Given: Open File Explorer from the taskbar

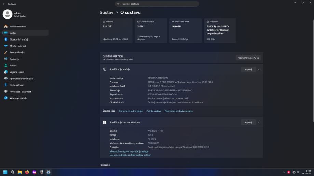Looking at the screenshot, I should [x=19, y=172].
